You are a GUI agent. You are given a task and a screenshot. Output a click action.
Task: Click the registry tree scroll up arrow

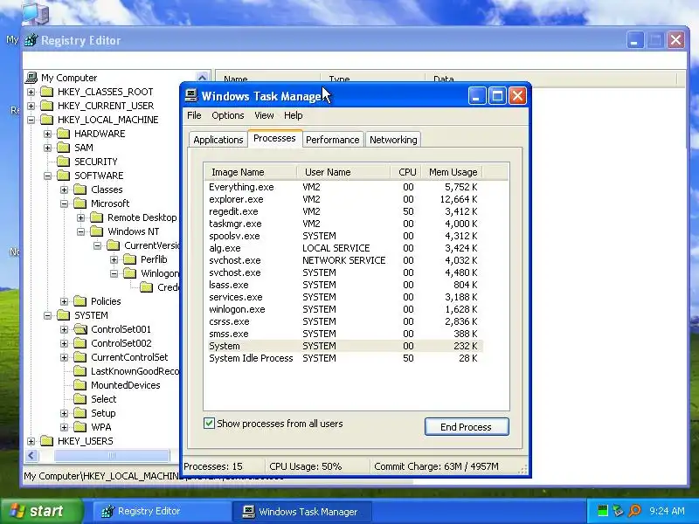click(202, 77)
